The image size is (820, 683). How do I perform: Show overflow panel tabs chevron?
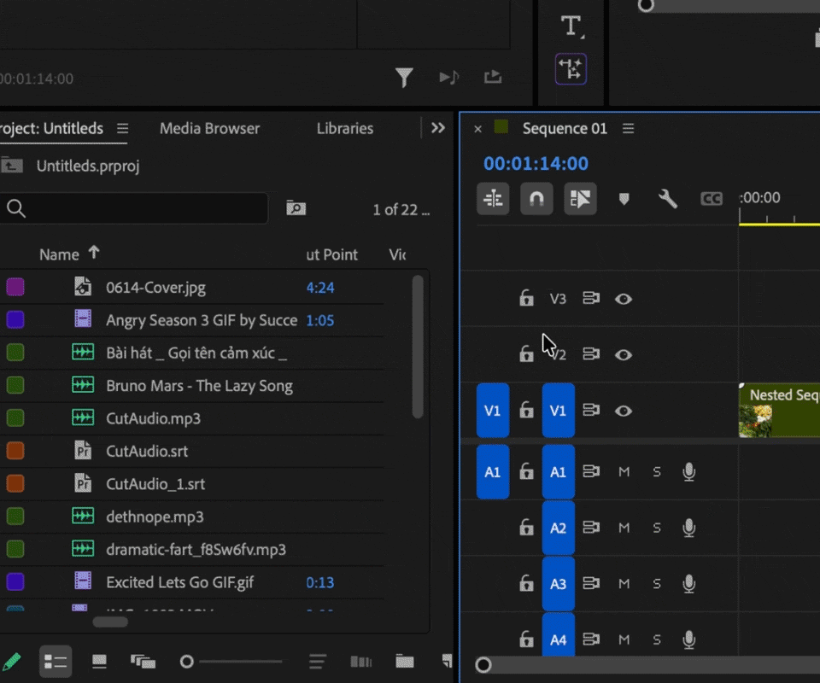point(437,128)
